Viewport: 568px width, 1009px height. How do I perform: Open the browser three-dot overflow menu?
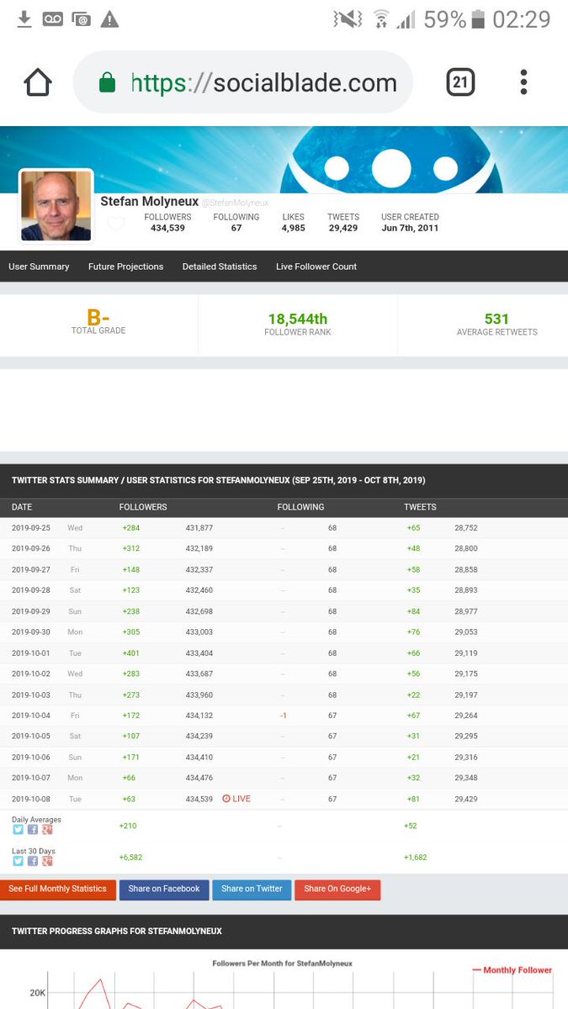pos(523,82)
